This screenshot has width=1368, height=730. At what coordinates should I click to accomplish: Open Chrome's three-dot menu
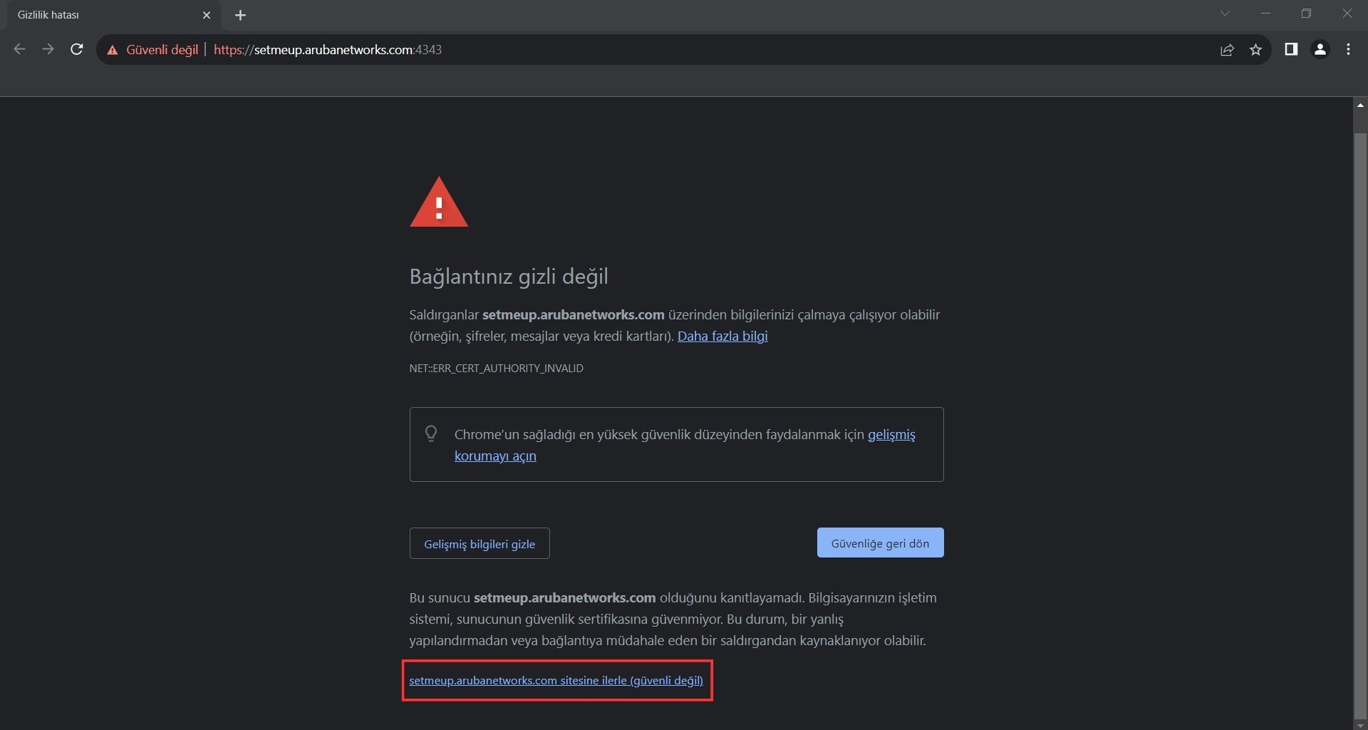[1348, 49]
